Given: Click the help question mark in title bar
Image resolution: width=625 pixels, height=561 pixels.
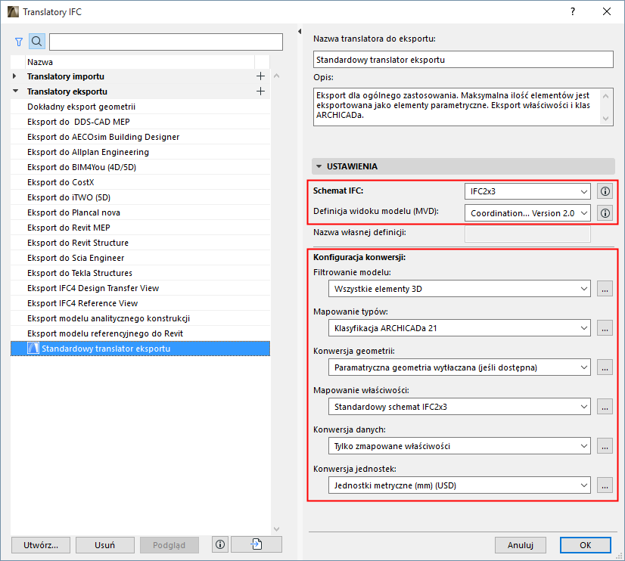Looking at the screenshot, I should point(573,11).
